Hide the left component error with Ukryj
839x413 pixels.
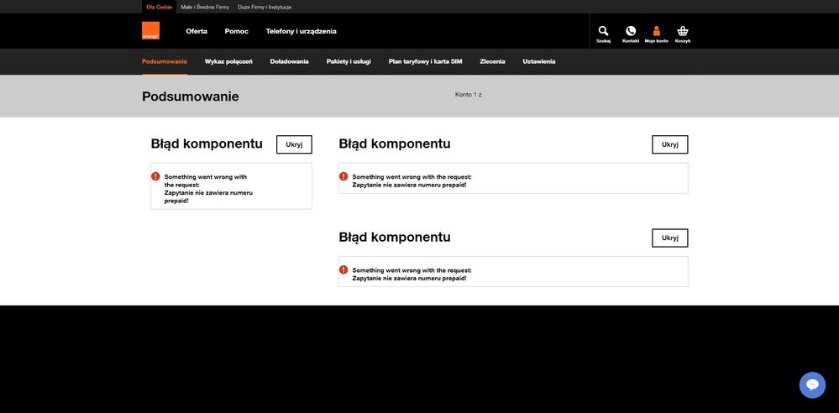(294, 144)
